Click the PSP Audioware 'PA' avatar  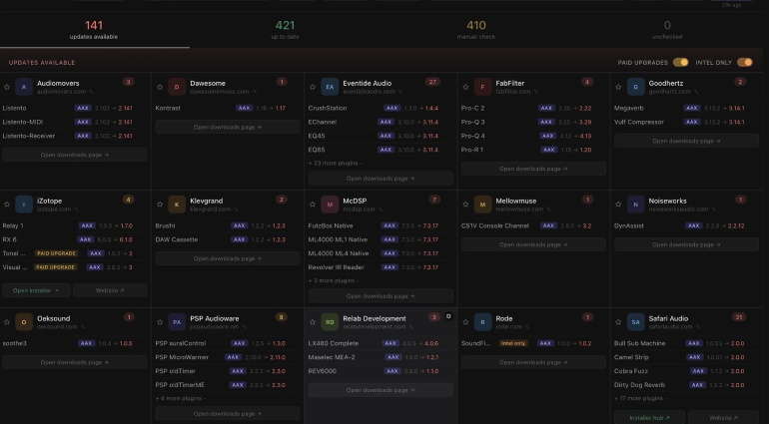click(x=177, y=322)
